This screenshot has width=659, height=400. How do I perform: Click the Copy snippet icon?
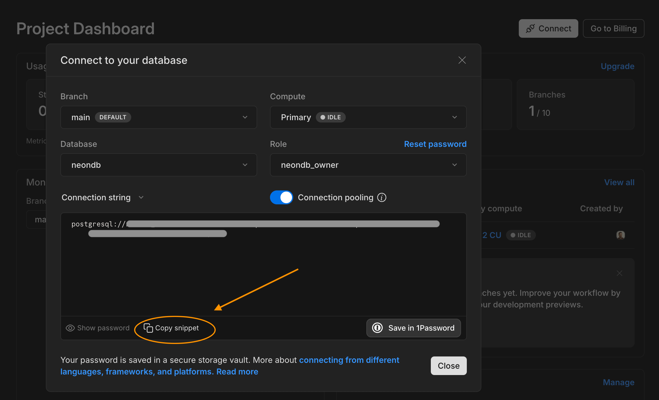click(148, 328)
